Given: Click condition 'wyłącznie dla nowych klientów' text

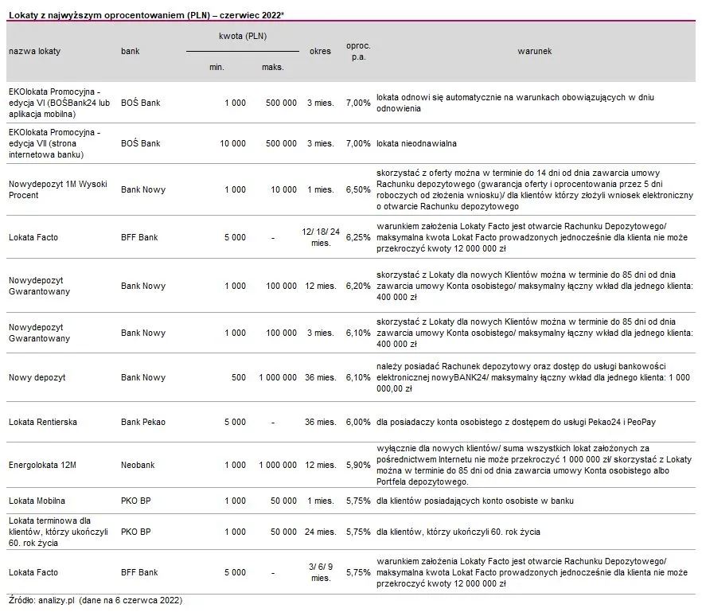Looking at the screenshot, I should click(534, 465).
